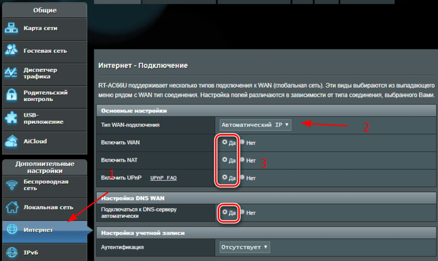The image size is (438, 261).
Task: Go to Локальная сеть settings
Action: (45, 209)
